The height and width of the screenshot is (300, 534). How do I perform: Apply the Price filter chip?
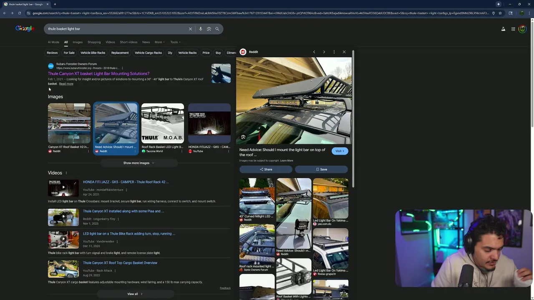click(x=206, y=53)
